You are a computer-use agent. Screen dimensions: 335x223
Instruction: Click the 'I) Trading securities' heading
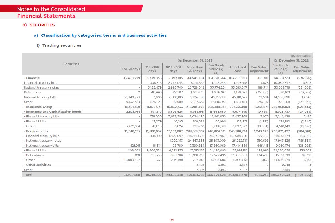coord(59,45)
